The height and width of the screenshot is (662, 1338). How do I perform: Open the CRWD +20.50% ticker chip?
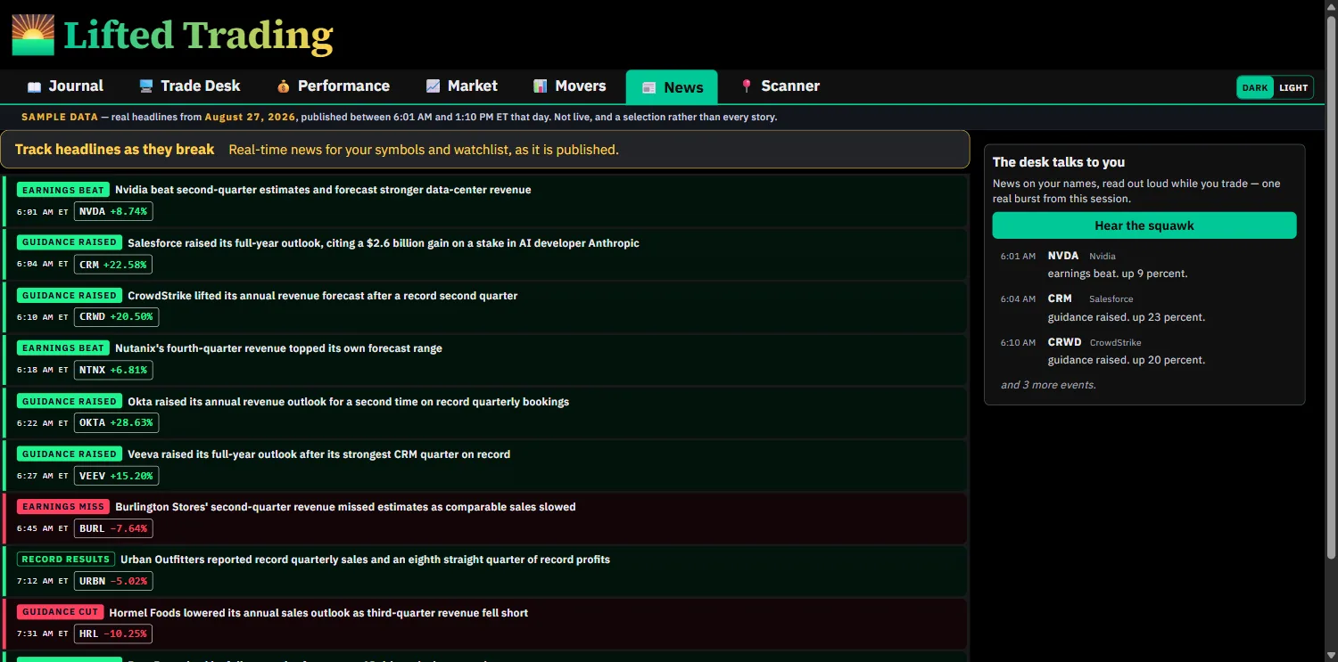(116, 316)
